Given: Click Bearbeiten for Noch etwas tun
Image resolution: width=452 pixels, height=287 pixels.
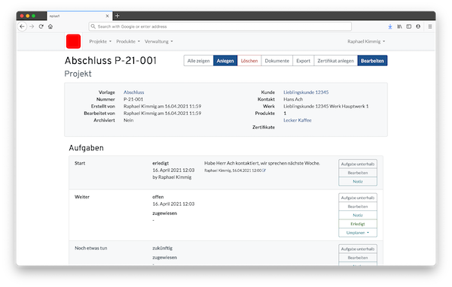Looking at the screenshot, I should click(358, 258).
